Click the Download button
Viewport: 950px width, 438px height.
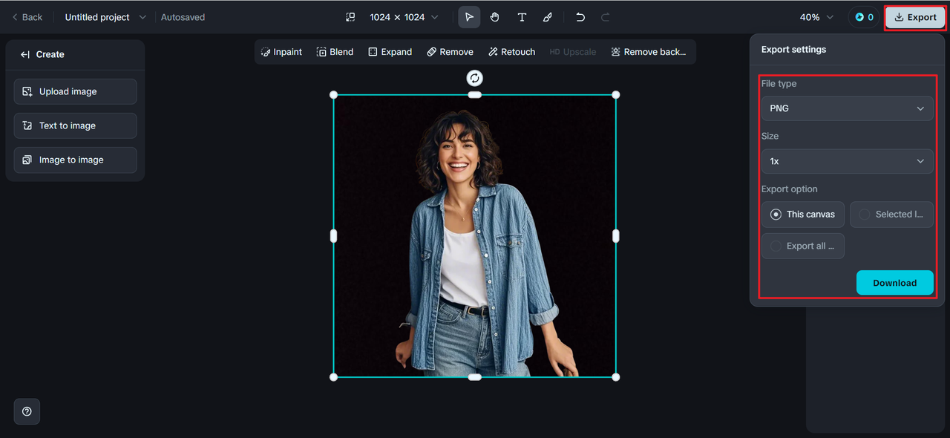tap(894, 283)
